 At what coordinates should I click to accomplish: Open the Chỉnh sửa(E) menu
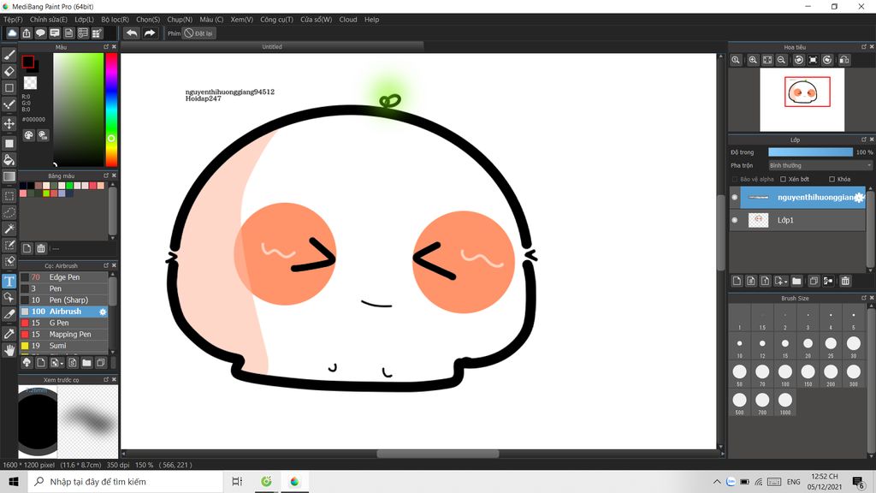pyautogui.click(x=48, y=20)
